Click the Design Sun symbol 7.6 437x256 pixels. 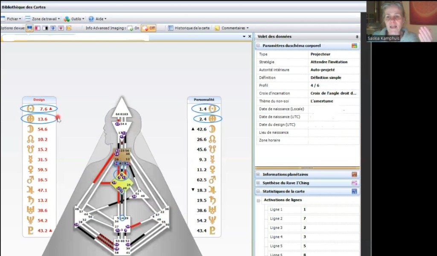click(x=30, y=109)
